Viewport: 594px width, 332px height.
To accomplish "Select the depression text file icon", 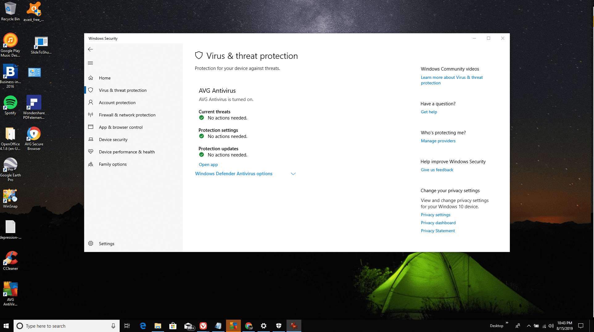I will point(10,230).
